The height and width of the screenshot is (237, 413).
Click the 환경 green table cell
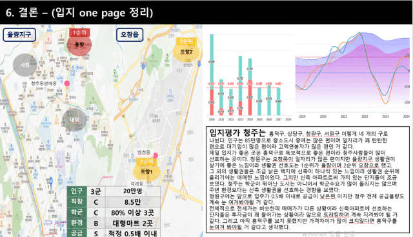pos(77,223)
